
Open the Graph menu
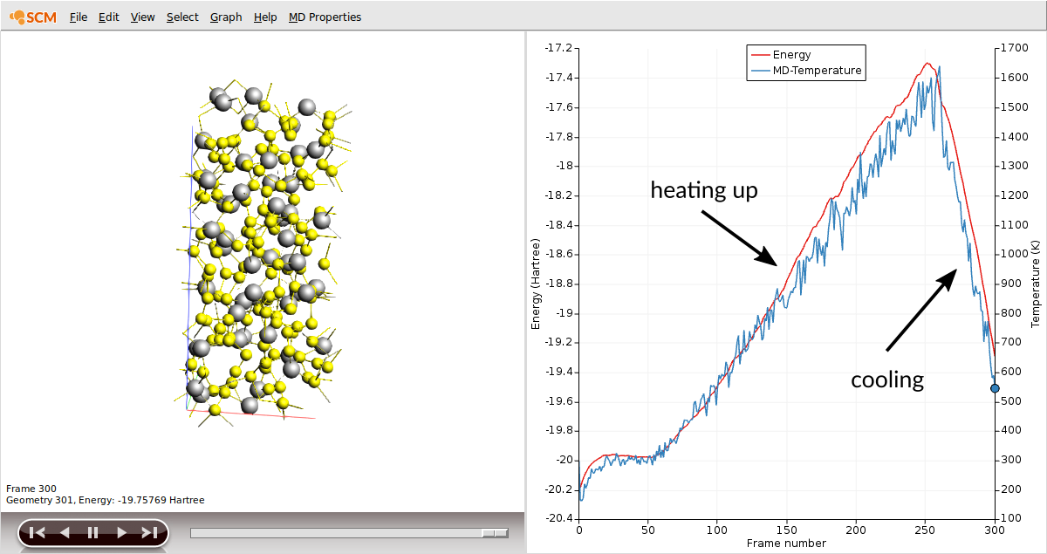(x=226, y=17)
